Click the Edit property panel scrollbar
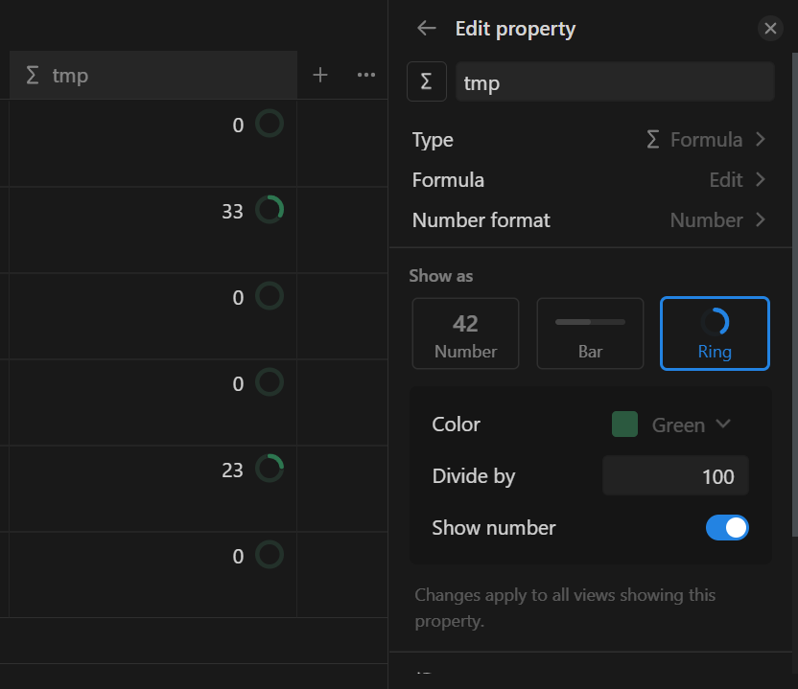 point(795,294)
